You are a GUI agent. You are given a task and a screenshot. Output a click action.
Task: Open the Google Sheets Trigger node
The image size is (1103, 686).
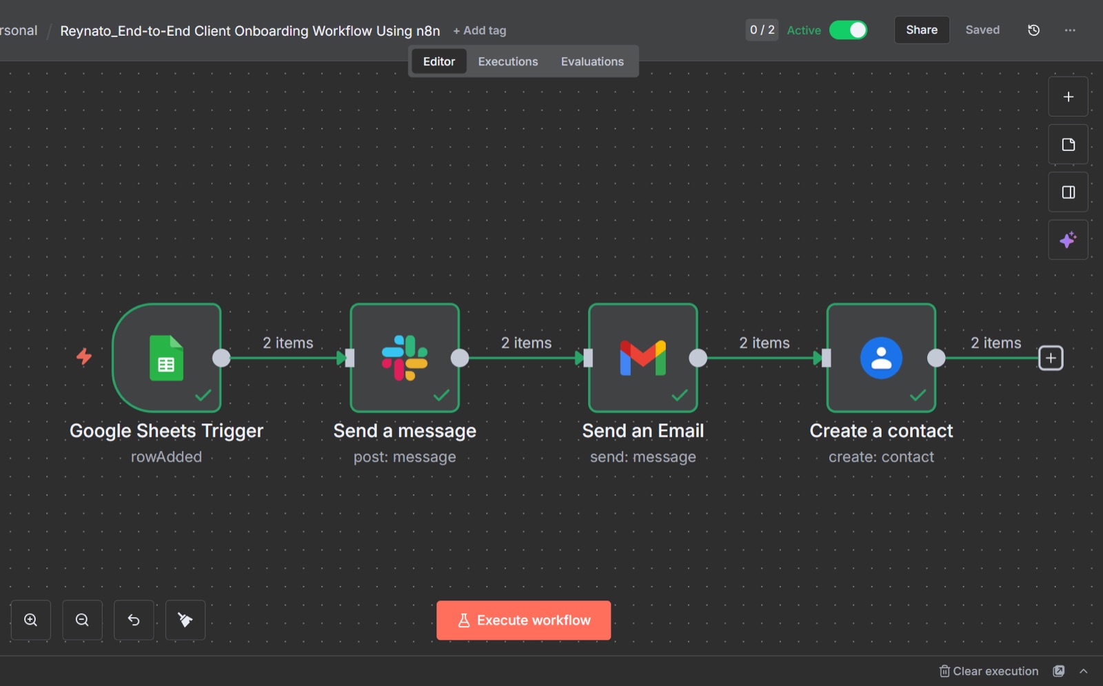point(166,358)
